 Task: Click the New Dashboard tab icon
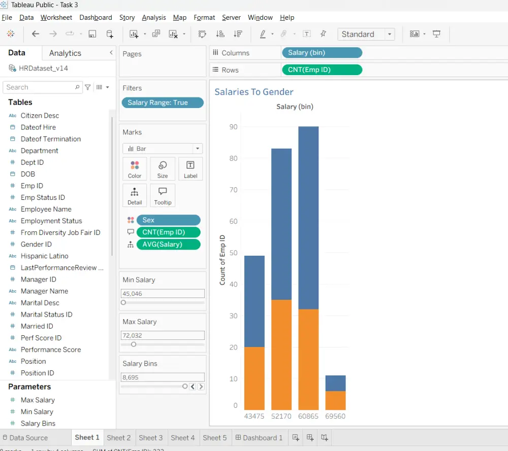pos(310,438)
